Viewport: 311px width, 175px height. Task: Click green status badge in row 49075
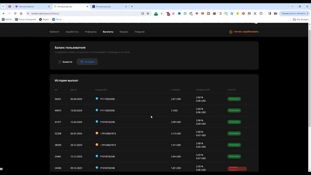(x=234, y=110)
